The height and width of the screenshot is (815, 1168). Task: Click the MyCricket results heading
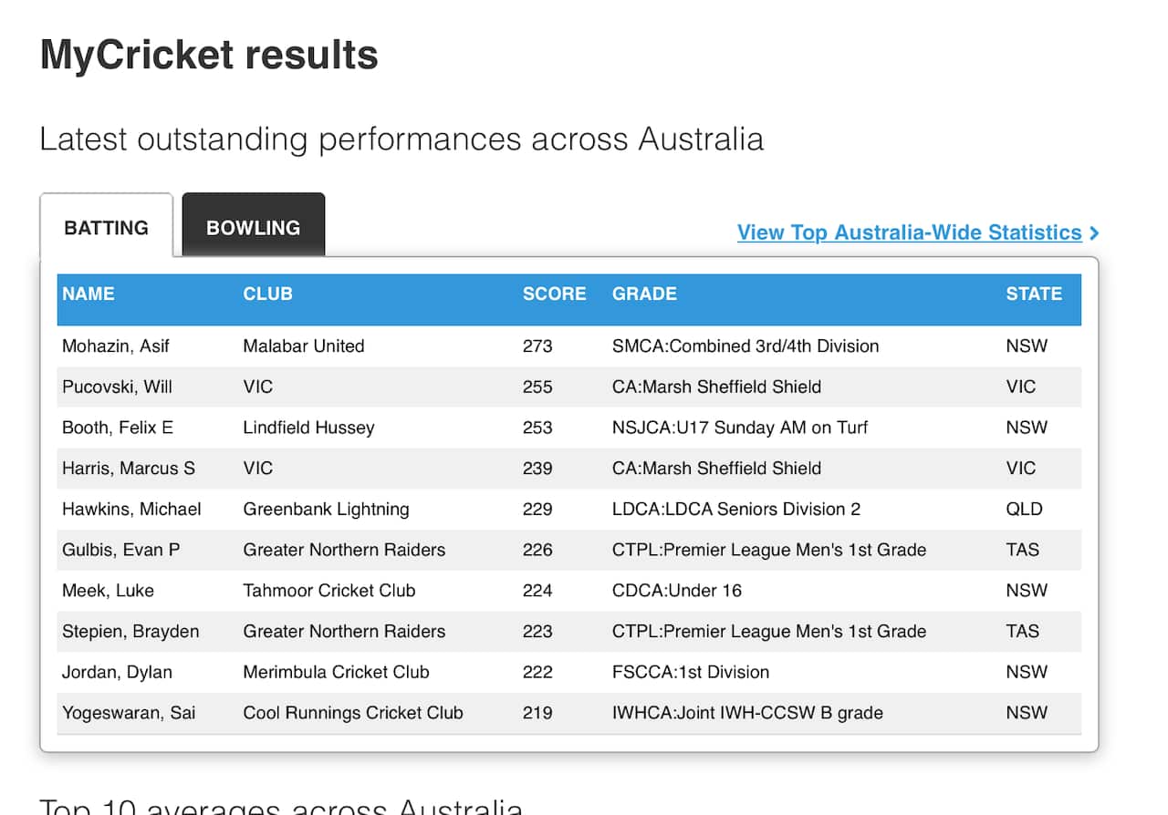(208, 55)
